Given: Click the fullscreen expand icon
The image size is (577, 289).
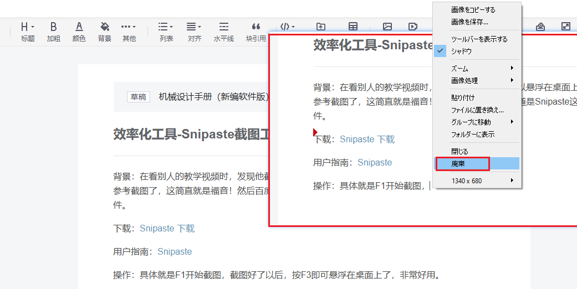Looking at the screenshot, I should (565, 26).
